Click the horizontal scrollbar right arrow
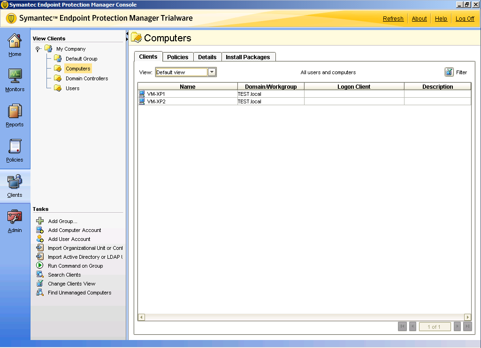481x348 pixels. 467,317
